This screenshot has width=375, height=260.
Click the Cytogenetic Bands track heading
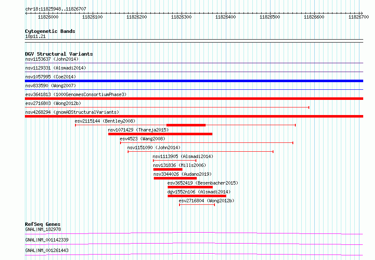point(50,31)
